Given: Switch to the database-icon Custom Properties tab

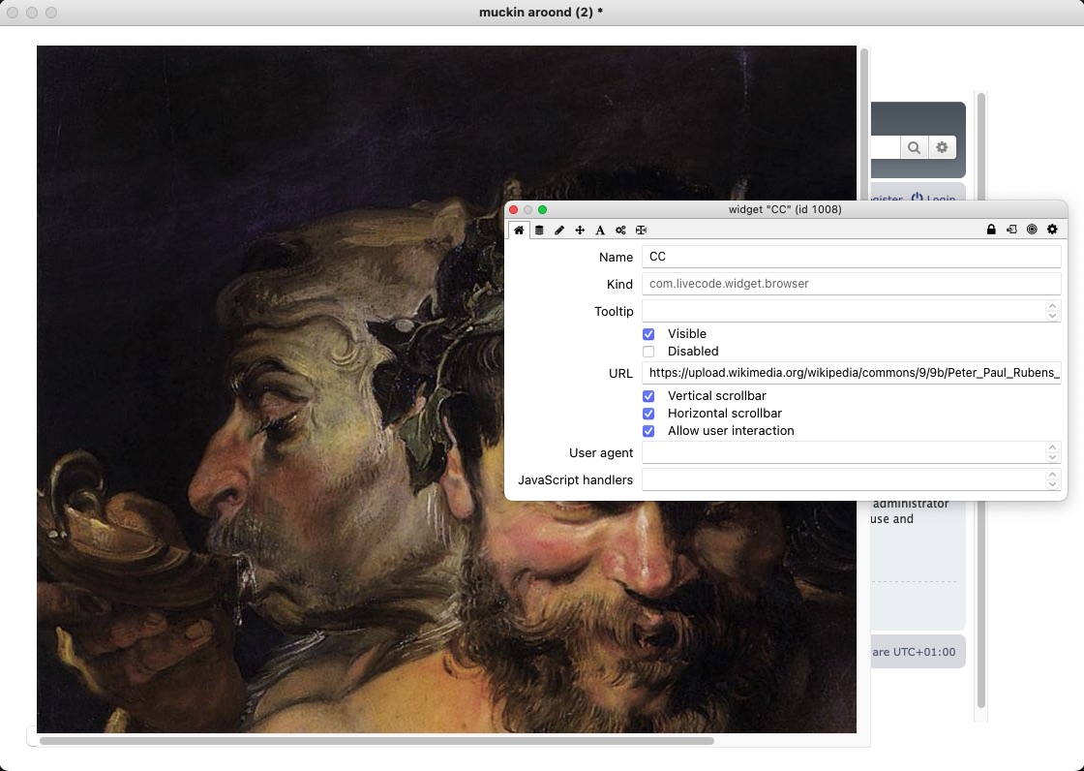Looking at the screenshot, I should pos(539,231).
